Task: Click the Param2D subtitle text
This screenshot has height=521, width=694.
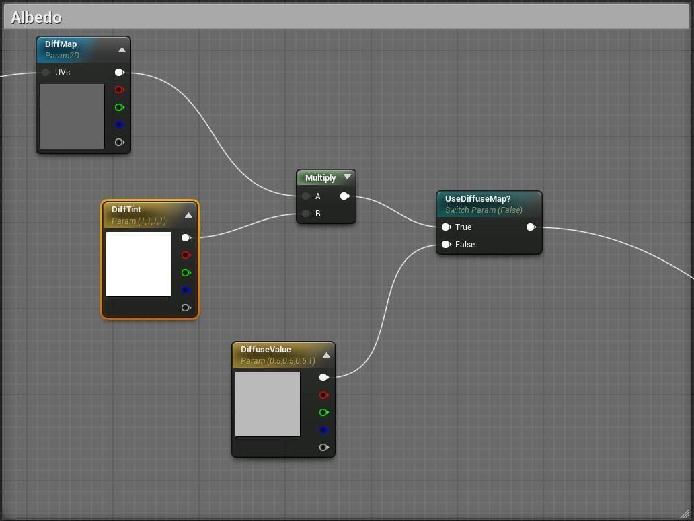Action: 62,55
